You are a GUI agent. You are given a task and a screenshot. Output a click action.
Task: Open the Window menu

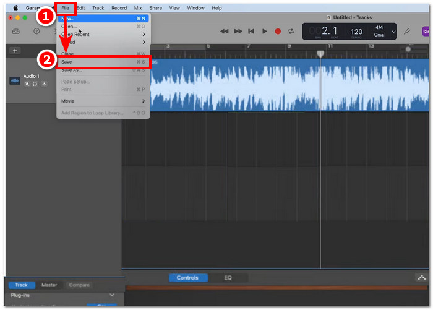[x=196, y=8]
